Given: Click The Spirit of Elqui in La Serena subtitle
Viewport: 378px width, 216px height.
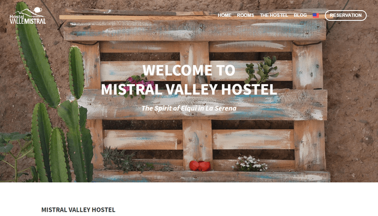Looking at the screenshot, I should [x=189, y=108].
